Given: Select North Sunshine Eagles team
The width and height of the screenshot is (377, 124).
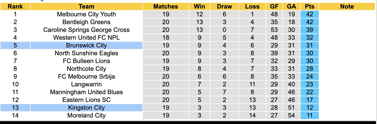Looking at the screenshot, I should (x=86, y=53).
